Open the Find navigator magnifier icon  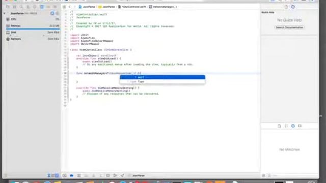[21, 7]
